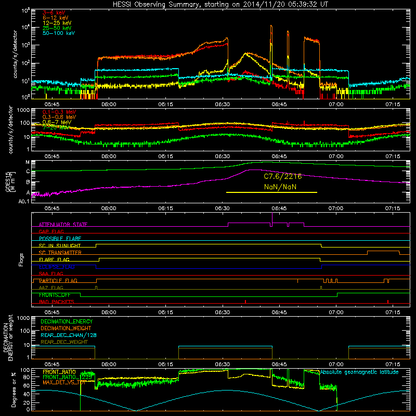Click the DECIMATION_WEIGHT legend label
Image resolution: width=416 pixels, height=416 pixels.
(66, 328)
